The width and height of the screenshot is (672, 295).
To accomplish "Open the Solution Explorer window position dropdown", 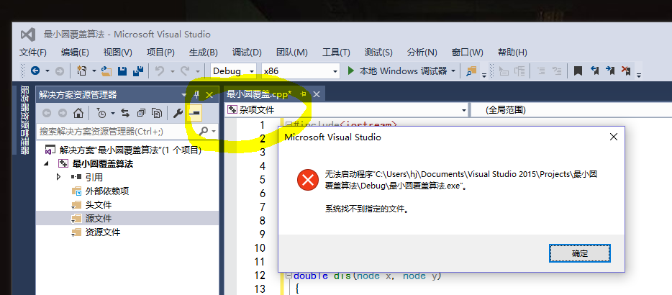I will (184, 95).
